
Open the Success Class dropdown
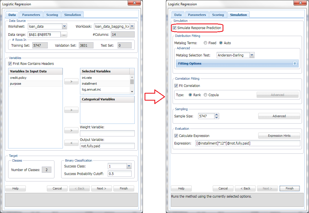pos(129,166)
